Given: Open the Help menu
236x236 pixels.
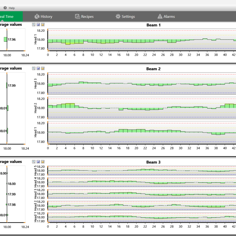Looking at the screenshot, I should [x=11, y=8].
